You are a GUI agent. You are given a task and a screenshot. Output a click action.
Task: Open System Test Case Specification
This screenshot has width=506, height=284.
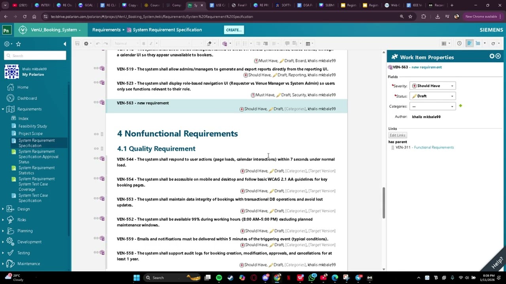33,198
